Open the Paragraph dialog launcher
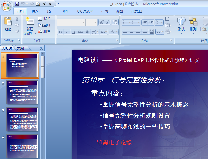Image resolution: width=208 pixels, height=159 pixels. click(x=171, y=40)
